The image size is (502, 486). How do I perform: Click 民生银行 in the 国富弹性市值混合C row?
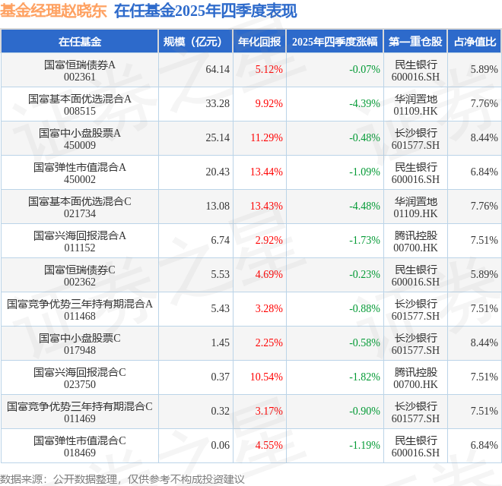(x=415, y=441)
